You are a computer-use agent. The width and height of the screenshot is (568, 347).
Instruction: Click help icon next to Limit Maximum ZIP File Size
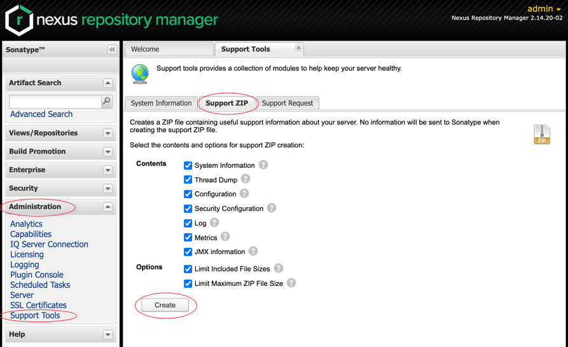click(x=291, y=283)
